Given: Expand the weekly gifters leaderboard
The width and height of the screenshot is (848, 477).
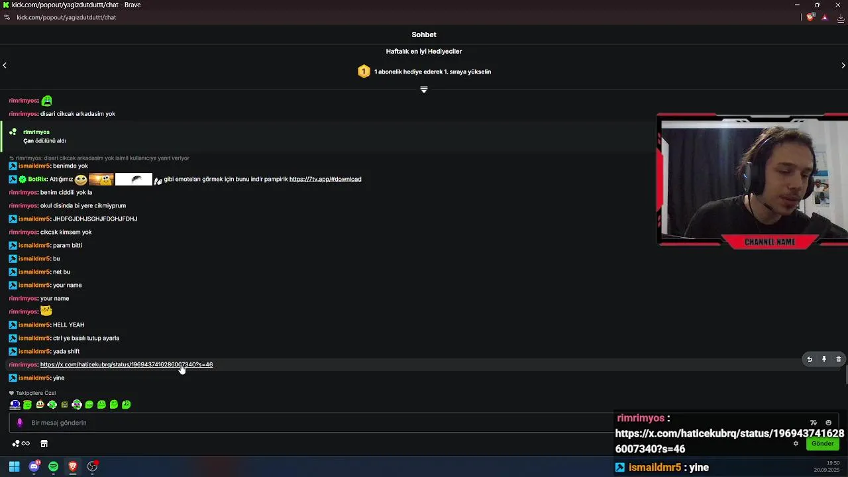Looking at the screenshot, I should [424, 89].
